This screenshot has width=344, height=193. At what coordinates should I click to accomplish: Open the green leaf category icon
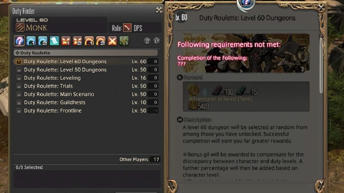click(x=124, y=41)
